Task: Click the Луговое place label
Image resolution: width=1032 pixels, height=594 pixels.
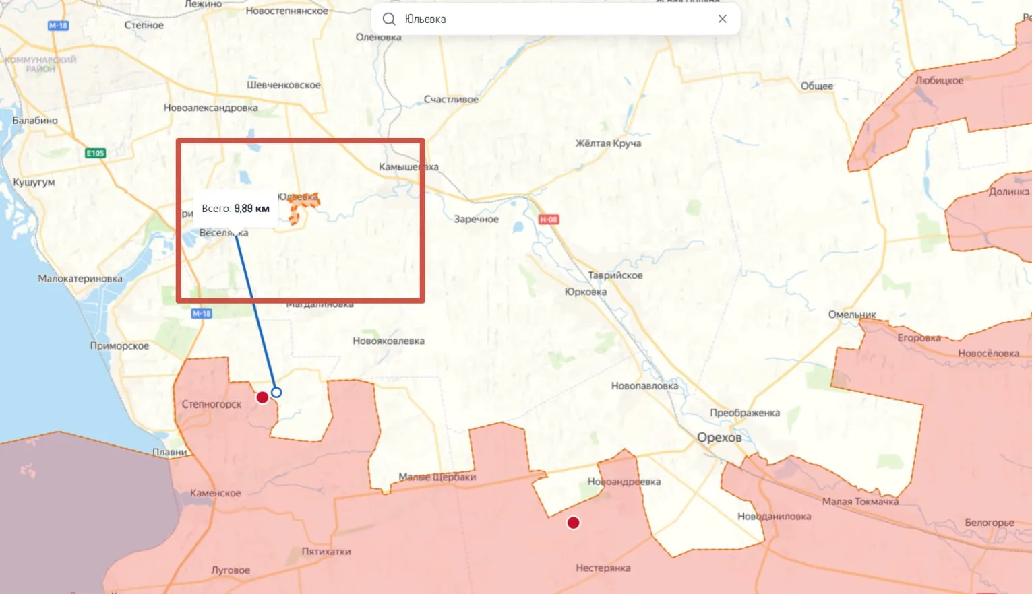Action: tap(231, 570)
